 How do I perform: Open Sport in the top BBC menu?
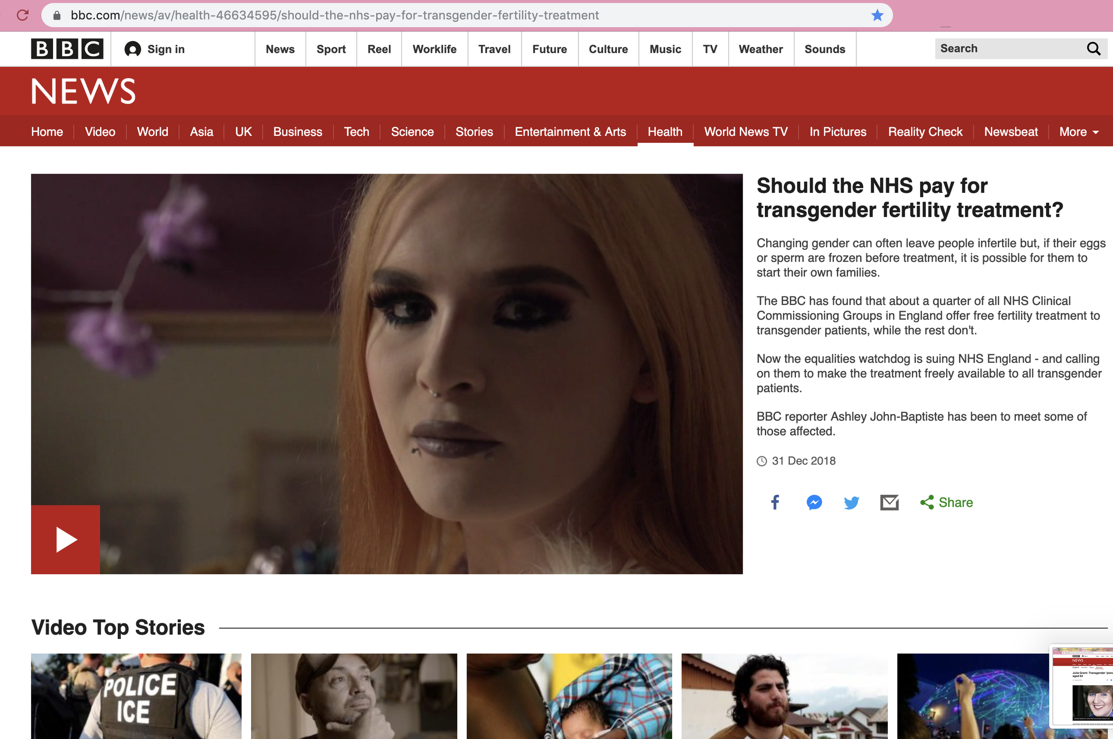click(x=331, y=49)
